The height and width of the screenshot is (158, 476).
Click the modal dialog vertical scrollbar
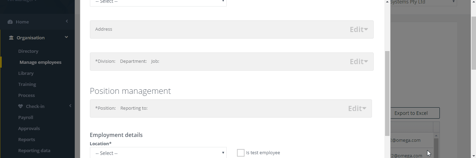point(387,93)
